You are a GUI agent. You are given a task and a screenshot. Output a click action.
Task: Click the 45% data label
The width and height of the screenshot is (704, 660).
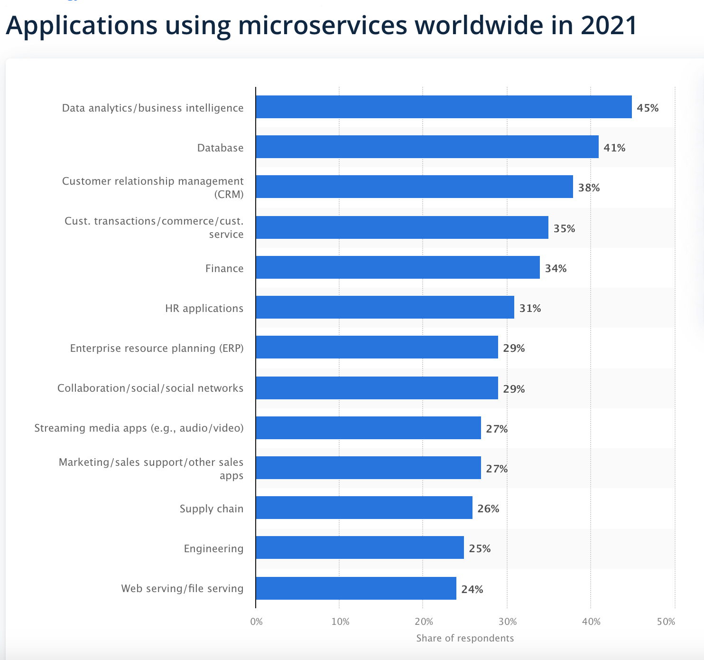coord(648,107)
